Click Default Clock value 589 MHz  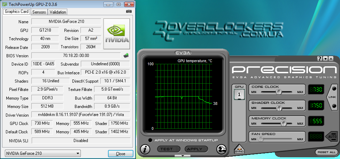coord(42,131)
